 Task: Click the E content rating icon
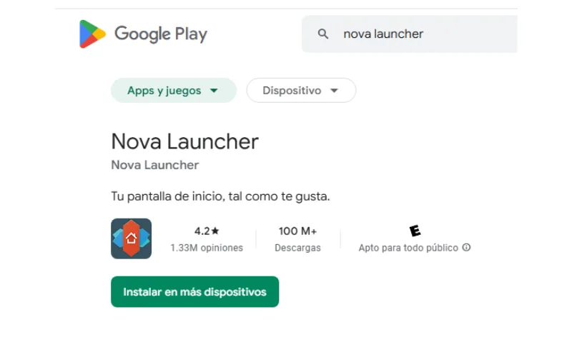[415, 231]
